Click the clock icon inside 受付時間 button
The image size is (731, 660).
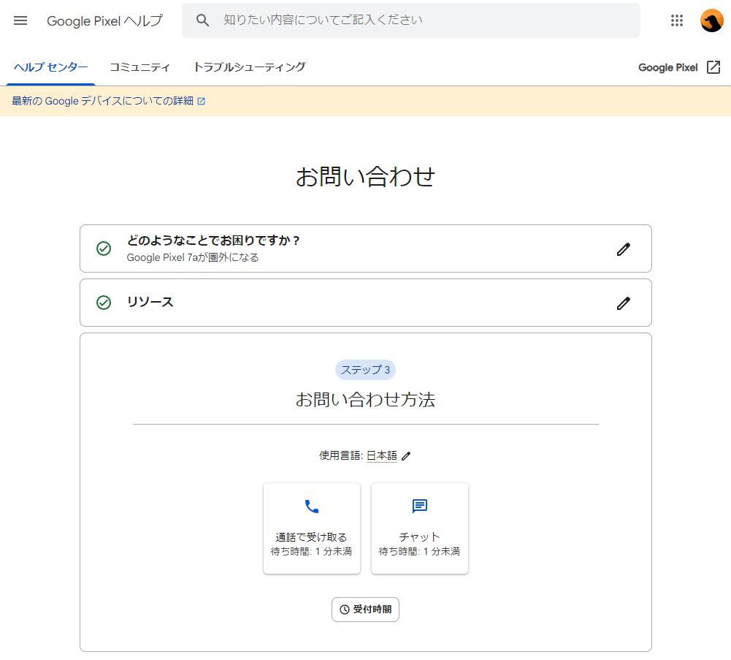click(343, 609)
